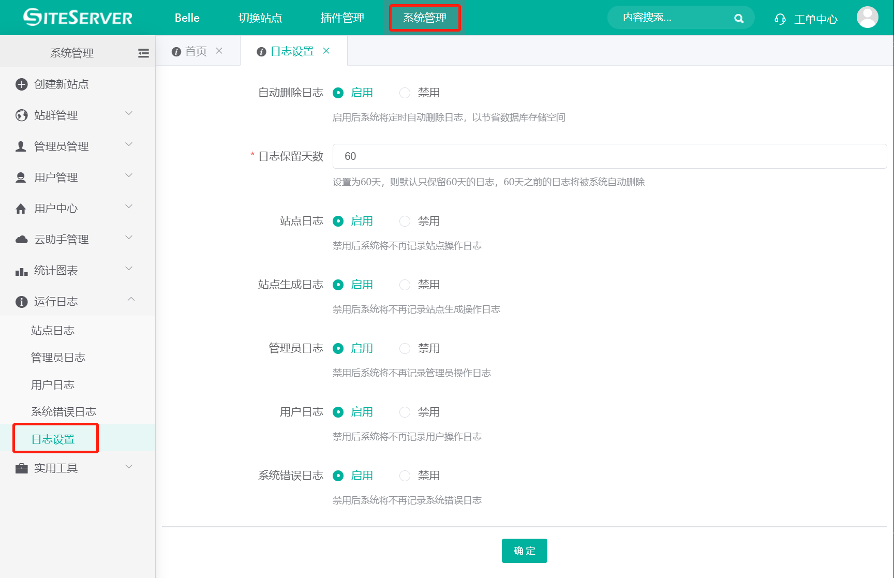Open the 实用工具 briefcase icon

21,468
